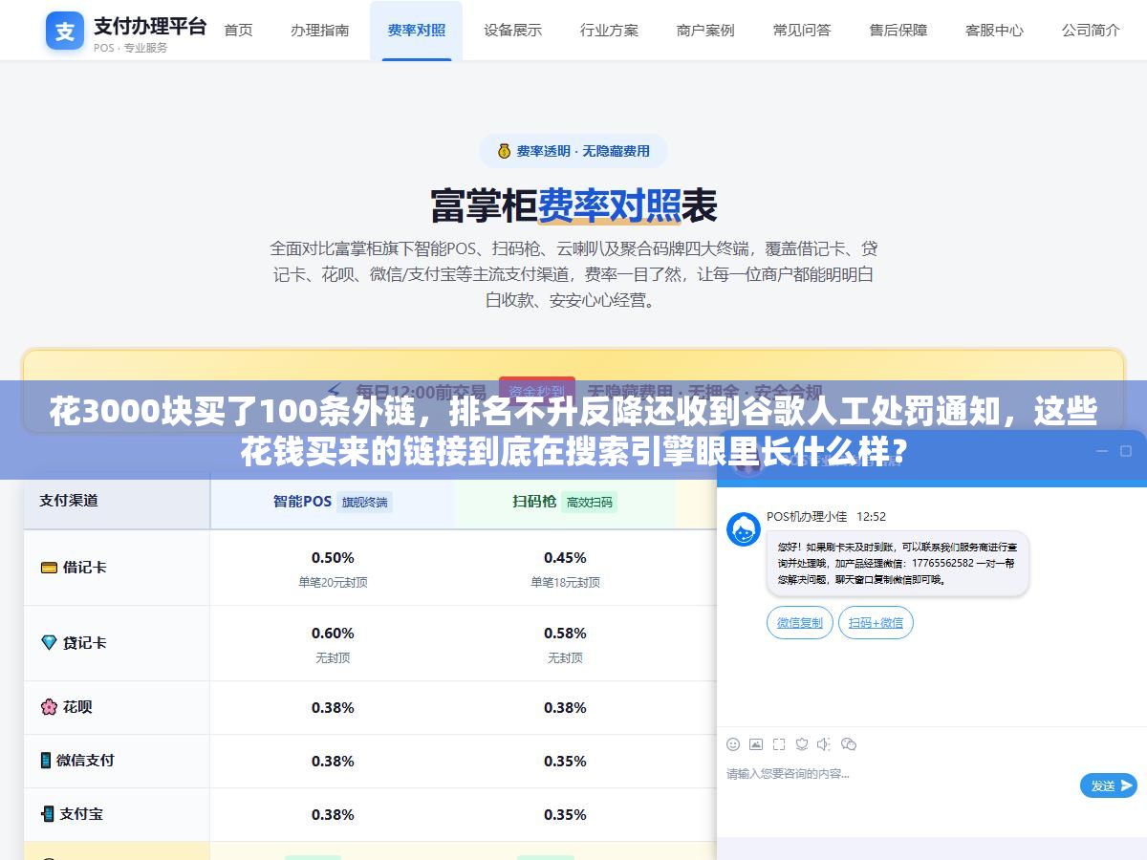Send chat message with 发送 button
The image size is (1147, 860).
pos(1109,785)
